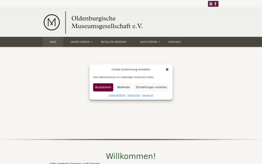Close the cookie consent dialog

tap(167, 69)
